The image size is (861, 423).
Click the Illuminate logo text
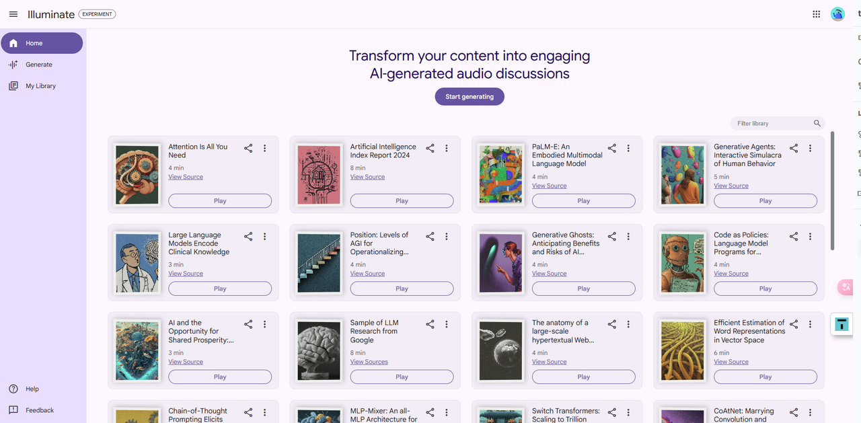pos(51,14)
